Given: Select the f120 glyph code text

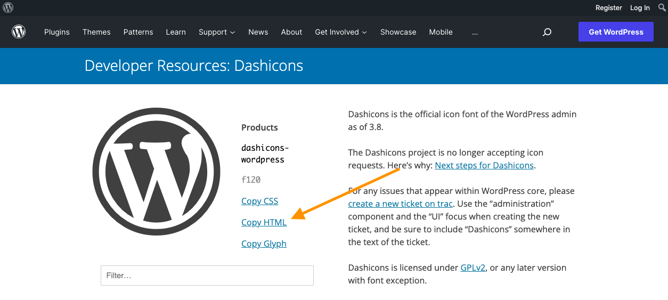Looking at the screenshot, I should [x=251, y=180].
